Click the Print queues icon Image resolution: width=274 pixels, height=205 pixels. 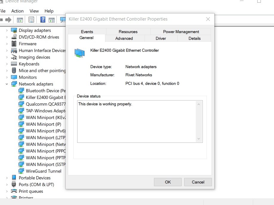14,191
